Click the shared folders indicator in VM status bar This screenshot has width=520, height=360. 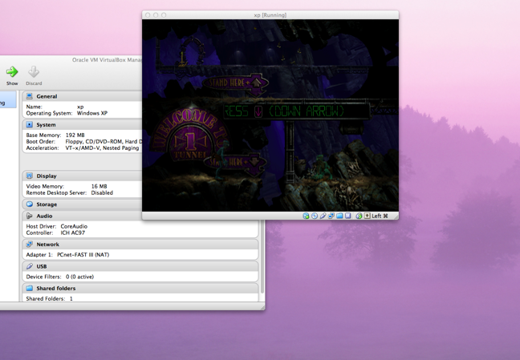click(339, 216)
